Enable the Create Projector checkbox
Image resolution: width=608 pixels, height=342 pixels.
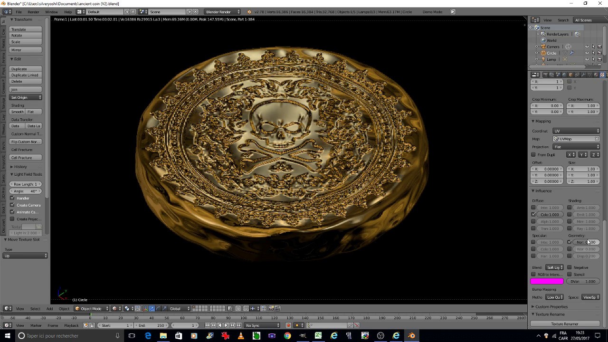click(12, 219)
